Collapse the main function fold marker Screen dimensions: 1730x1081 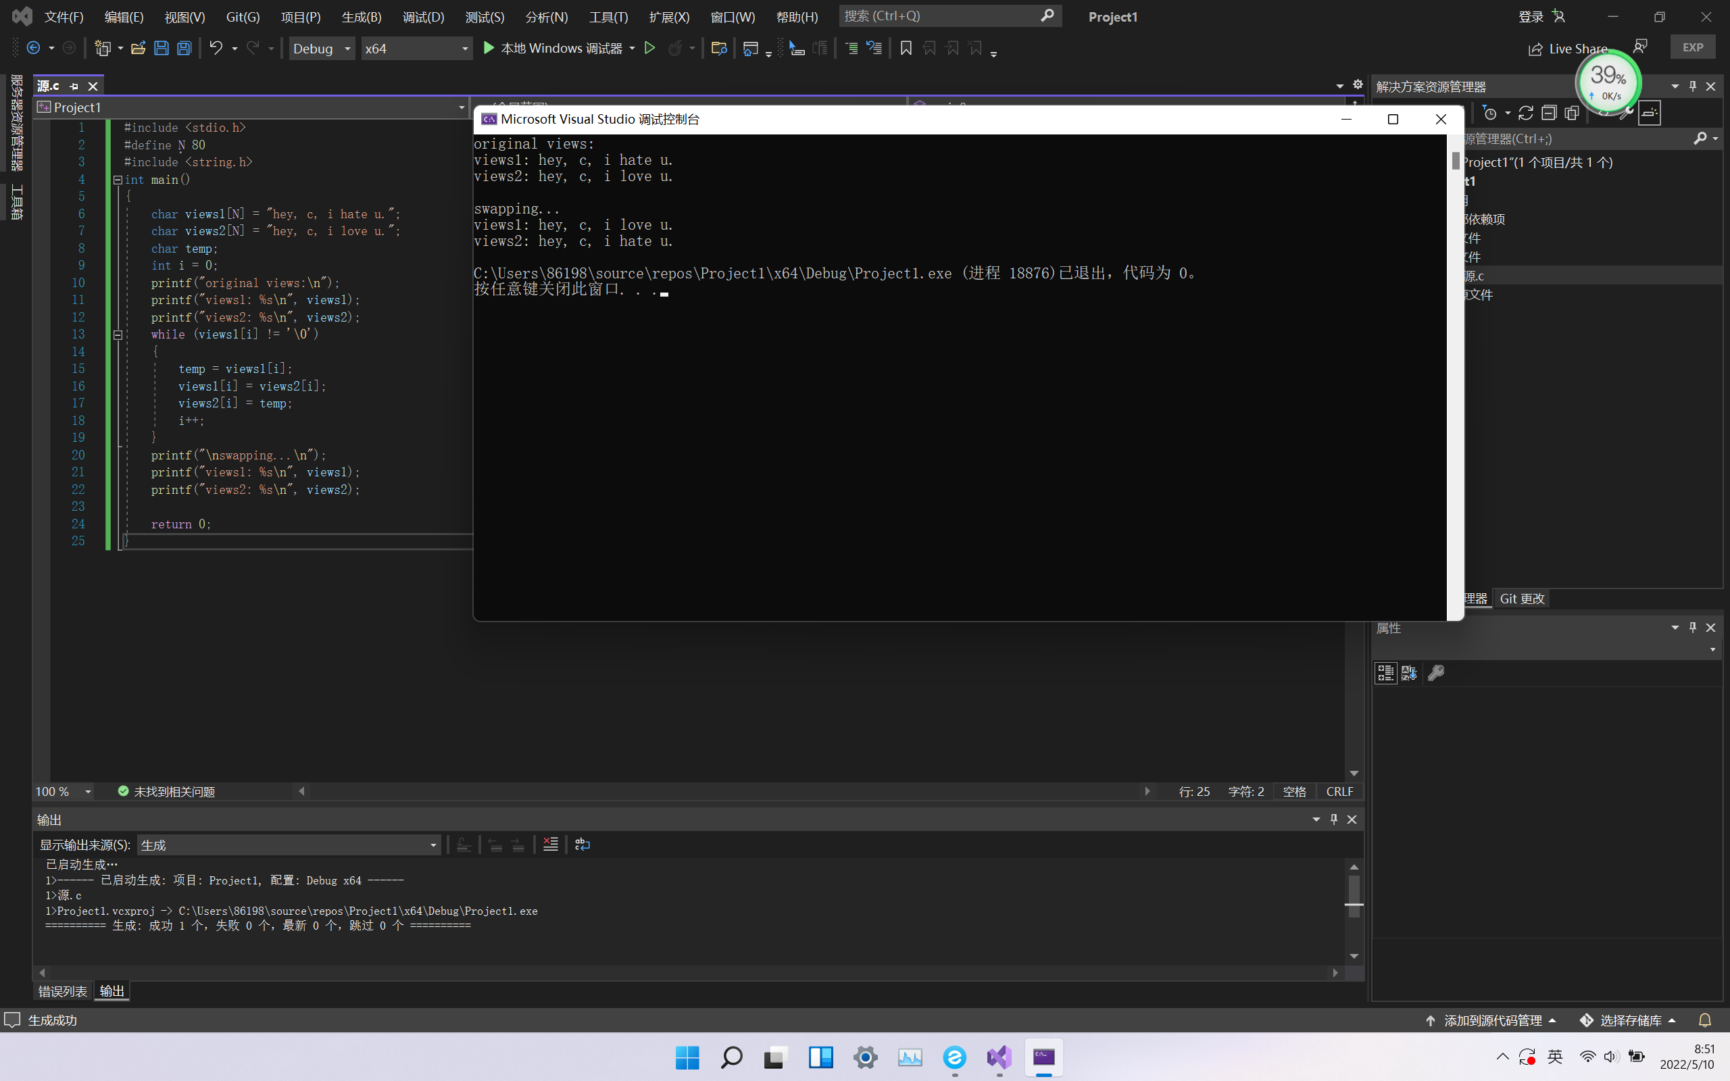pyautogui.click(x=118, y=180)
